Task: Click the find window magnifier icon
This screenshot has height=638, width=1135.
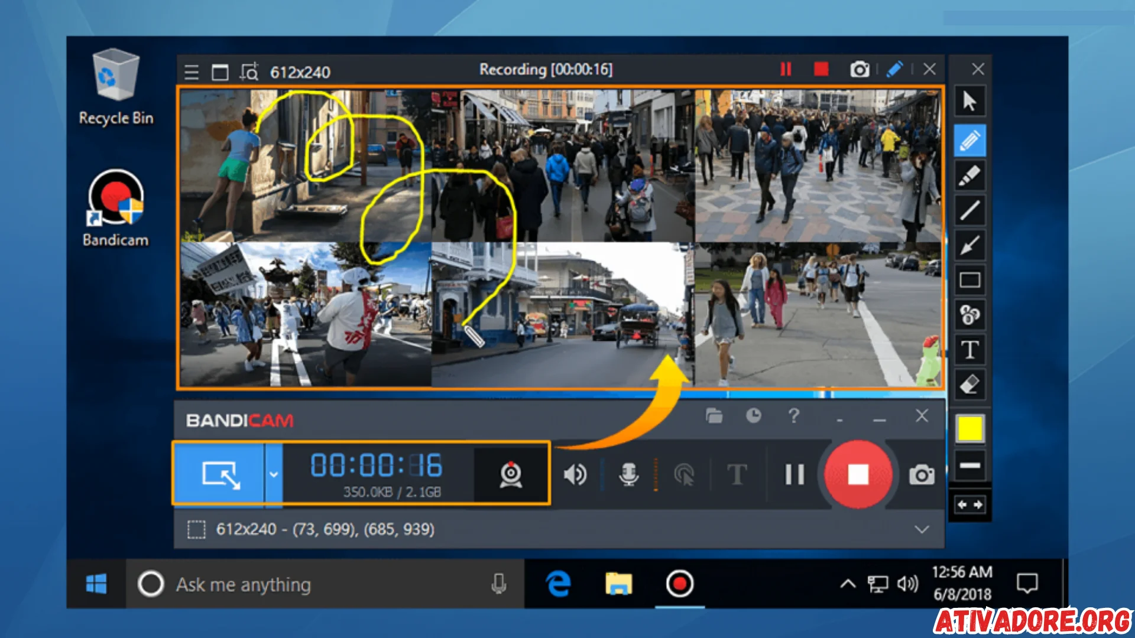Action: [x=249, y=72]
